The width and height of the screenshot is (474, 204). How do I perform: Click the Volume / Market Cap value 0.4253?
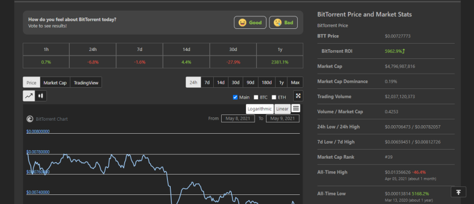pyautogui.click(x=391, y=112)
